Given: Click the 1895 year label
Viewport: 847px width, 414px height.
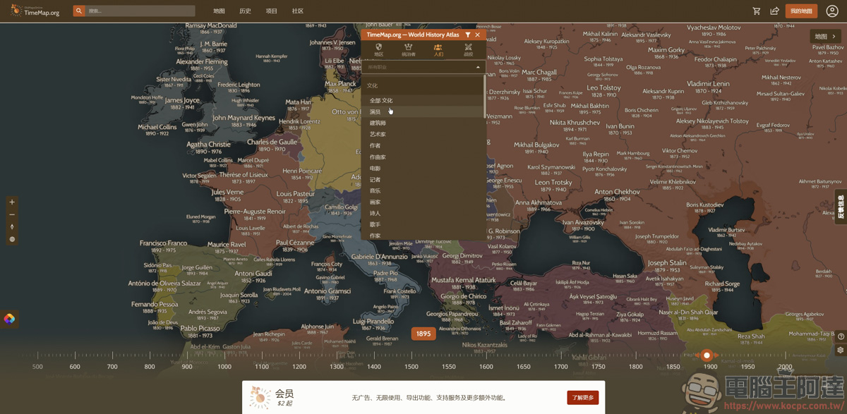Looking at the screenshot, I should click(423, 334).
